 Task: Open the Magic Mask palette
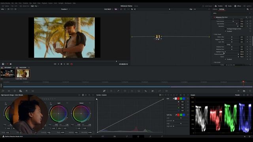(139, 91)
